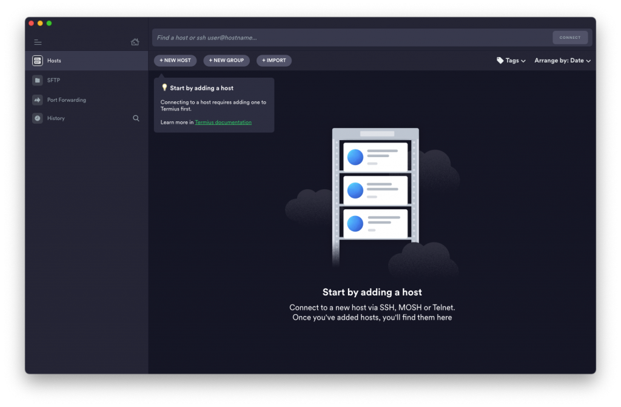621x407 pixels.
Task: Click the Import button
Action: click(274, 60)
